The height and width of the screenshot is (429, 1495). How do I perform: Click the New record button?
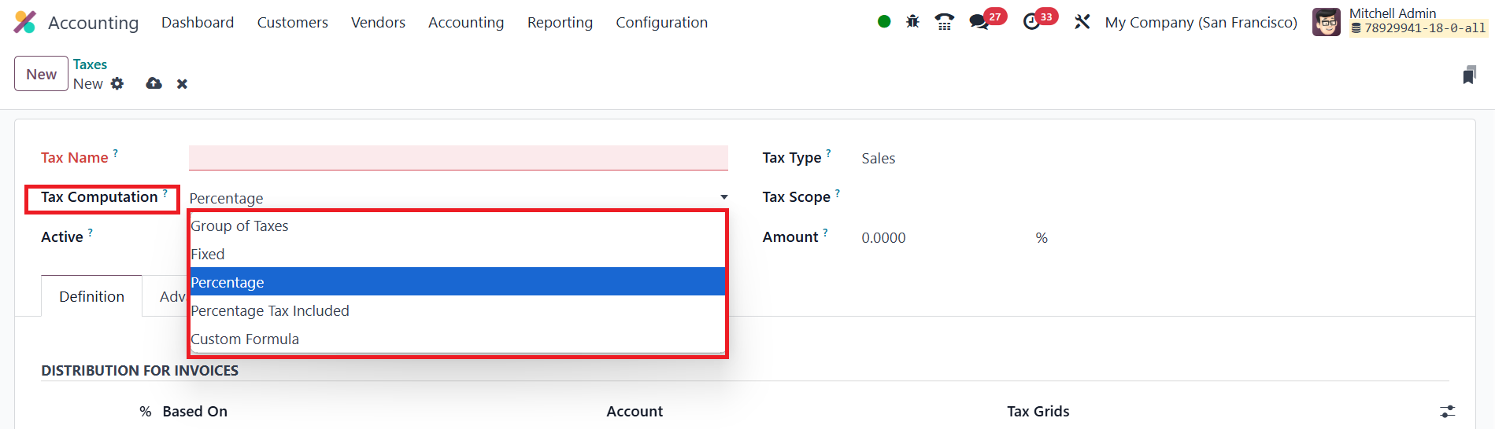click(41, 74)
